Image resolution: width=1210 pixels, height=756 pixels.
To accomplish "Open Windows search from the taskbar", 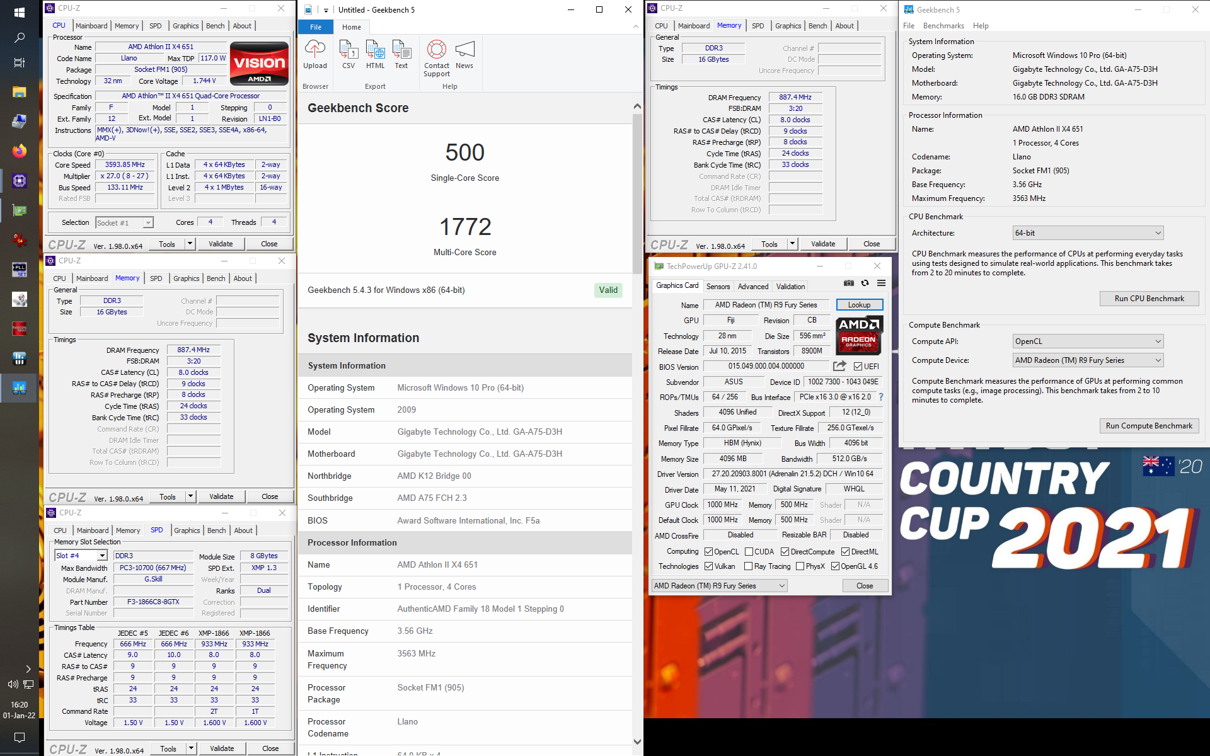I will (x=19, y=38).
